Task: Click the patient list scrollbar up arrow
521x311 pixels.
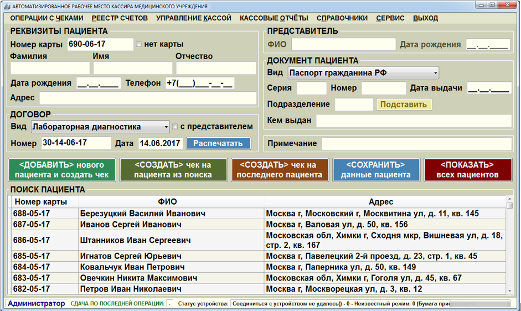Action: [509, 198]
